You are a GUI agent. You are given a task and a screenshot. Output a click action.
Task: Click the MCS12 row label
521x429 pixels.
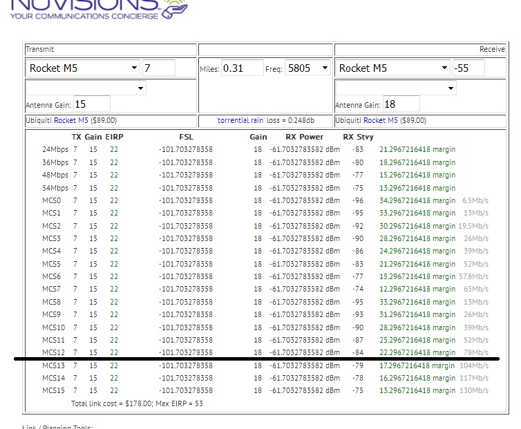tap(53, 352)
